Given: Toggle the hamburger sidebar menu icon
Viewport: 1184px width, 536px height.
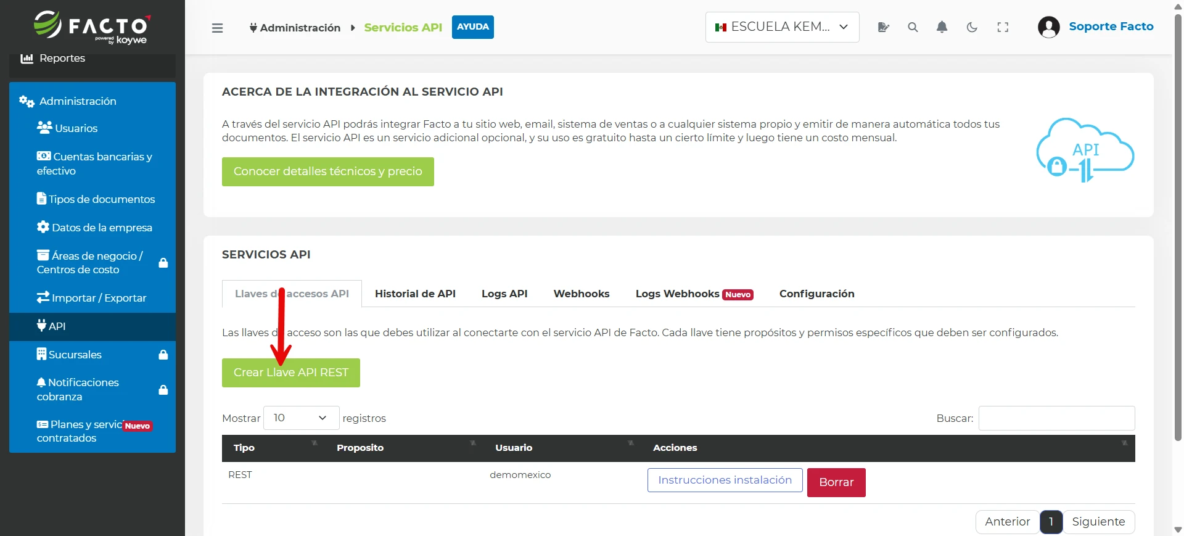Looking at the screenshot, I should point(217,28).
